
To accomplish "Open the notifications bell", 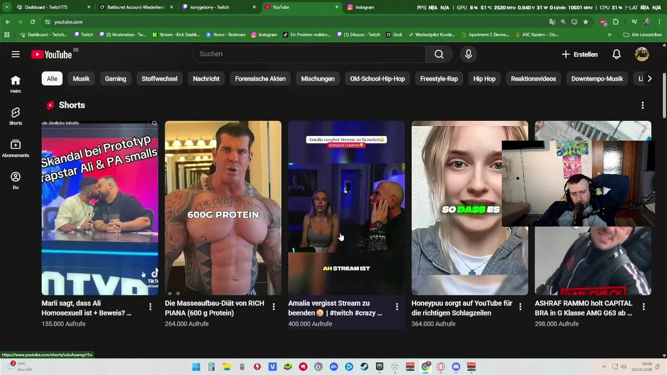I will (616, 54).
